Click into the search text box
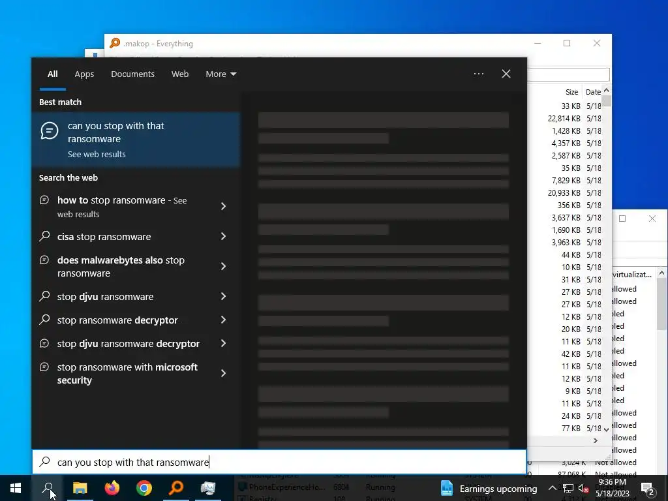This screenshot has height=501, width=668. coord(279,463)
